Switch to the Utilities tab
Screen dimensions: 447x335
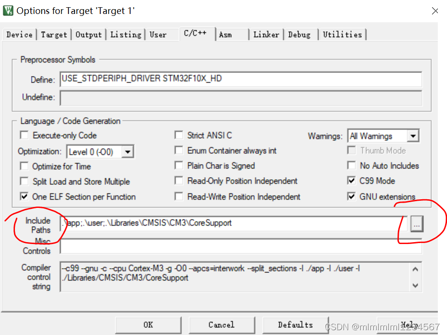point(342,35)
